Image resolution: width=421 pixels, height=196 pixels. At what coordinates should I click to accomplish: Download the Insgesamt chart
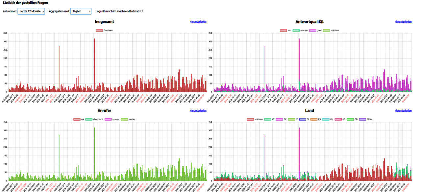[x=198, y=22]
